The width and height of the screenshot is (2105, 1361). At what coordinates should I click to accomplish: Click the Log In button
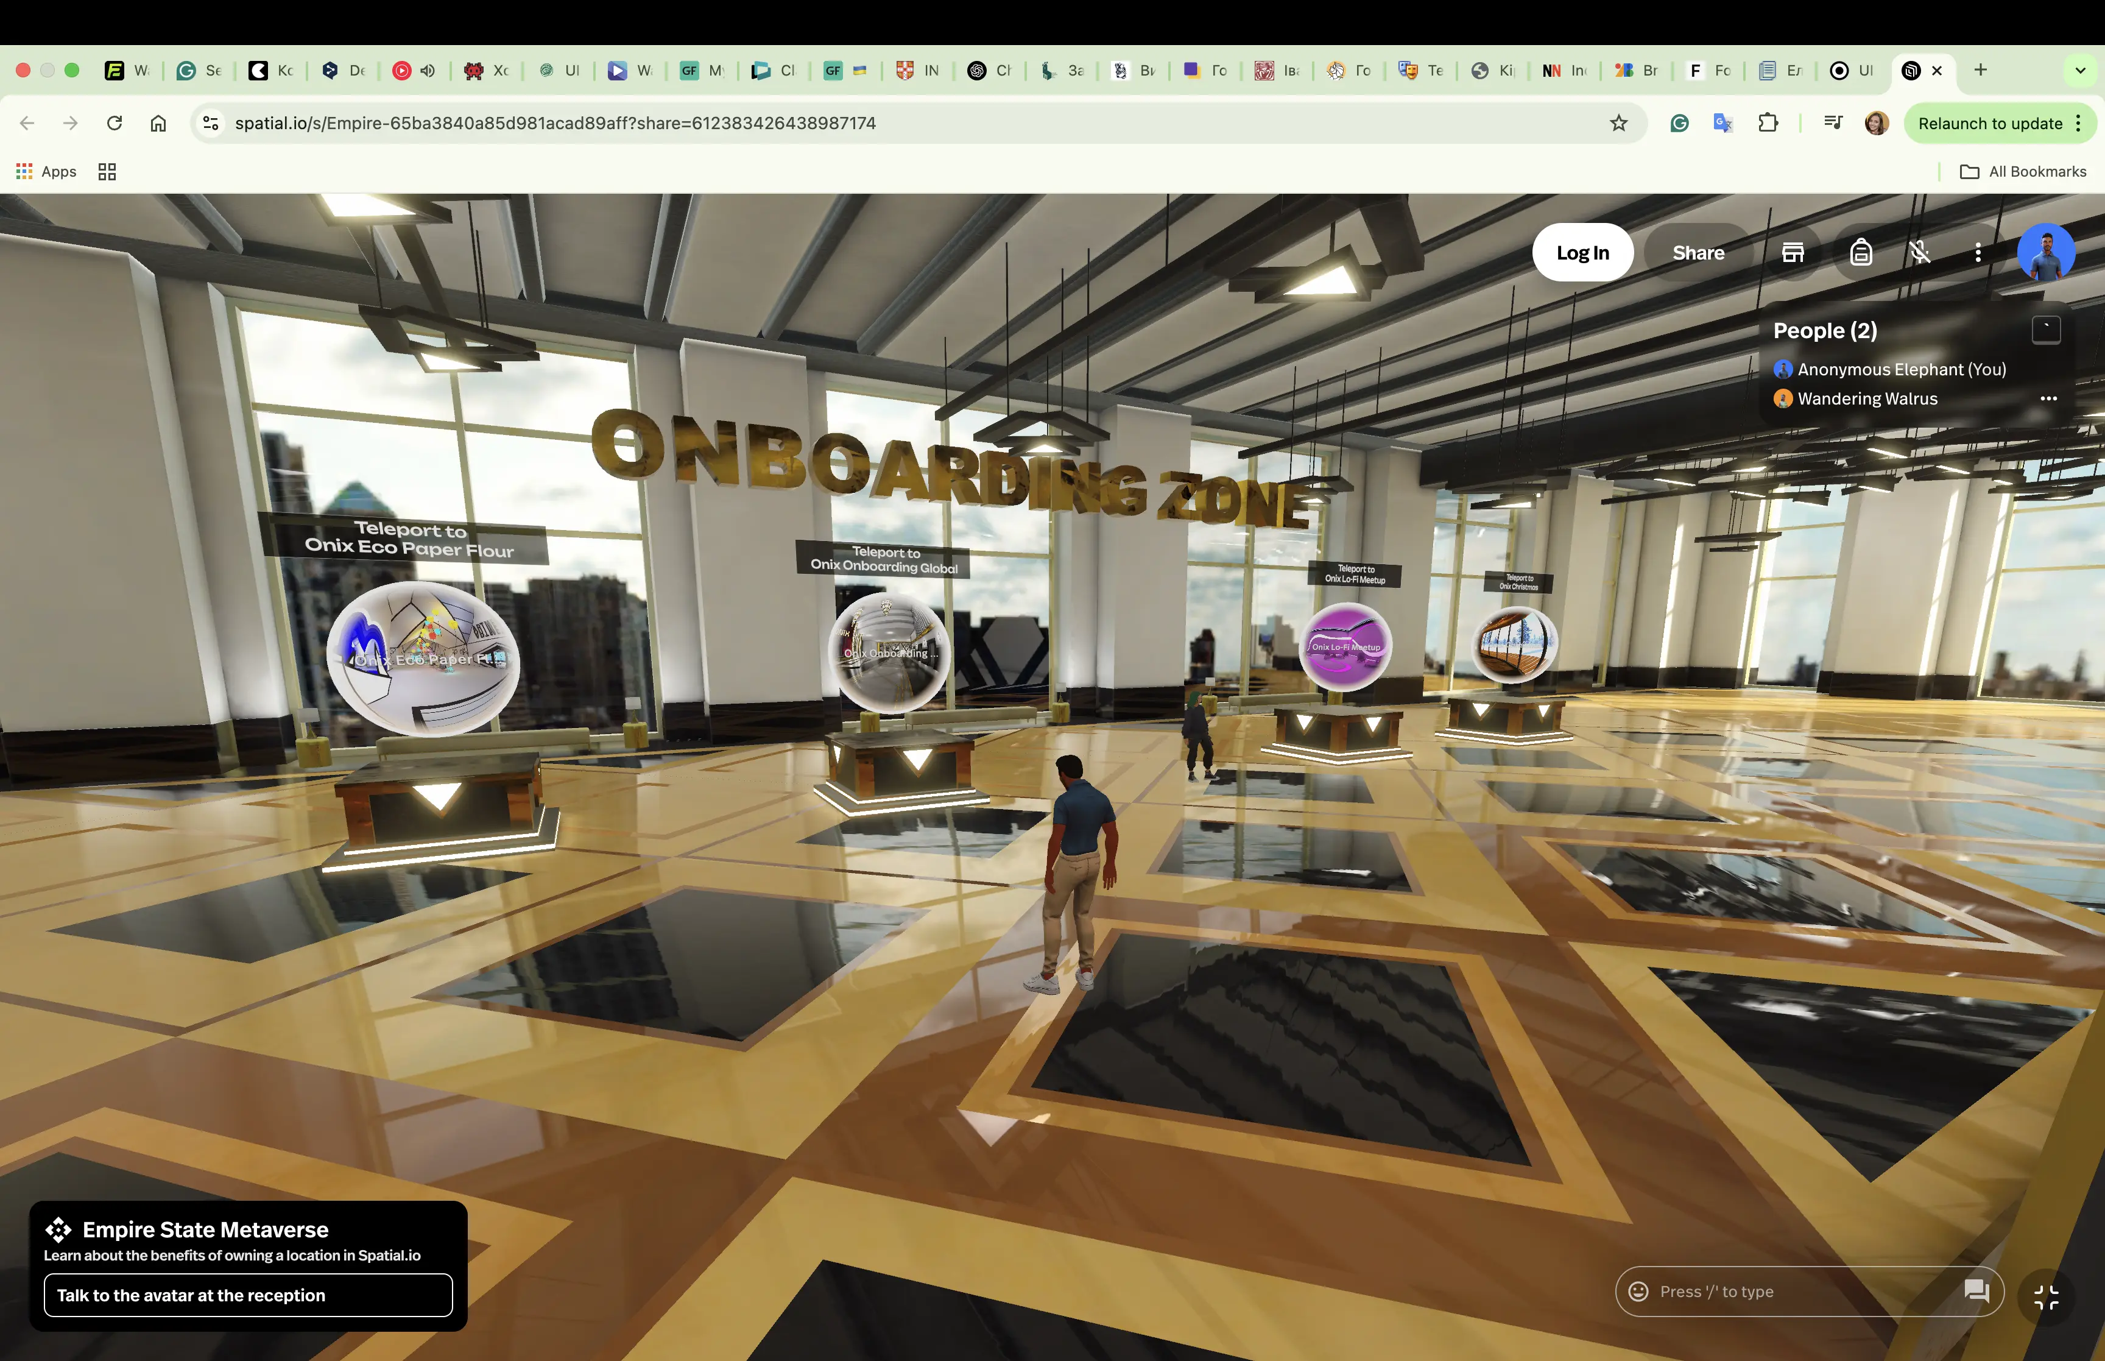pyautogui.click(x=1582, y=253)
